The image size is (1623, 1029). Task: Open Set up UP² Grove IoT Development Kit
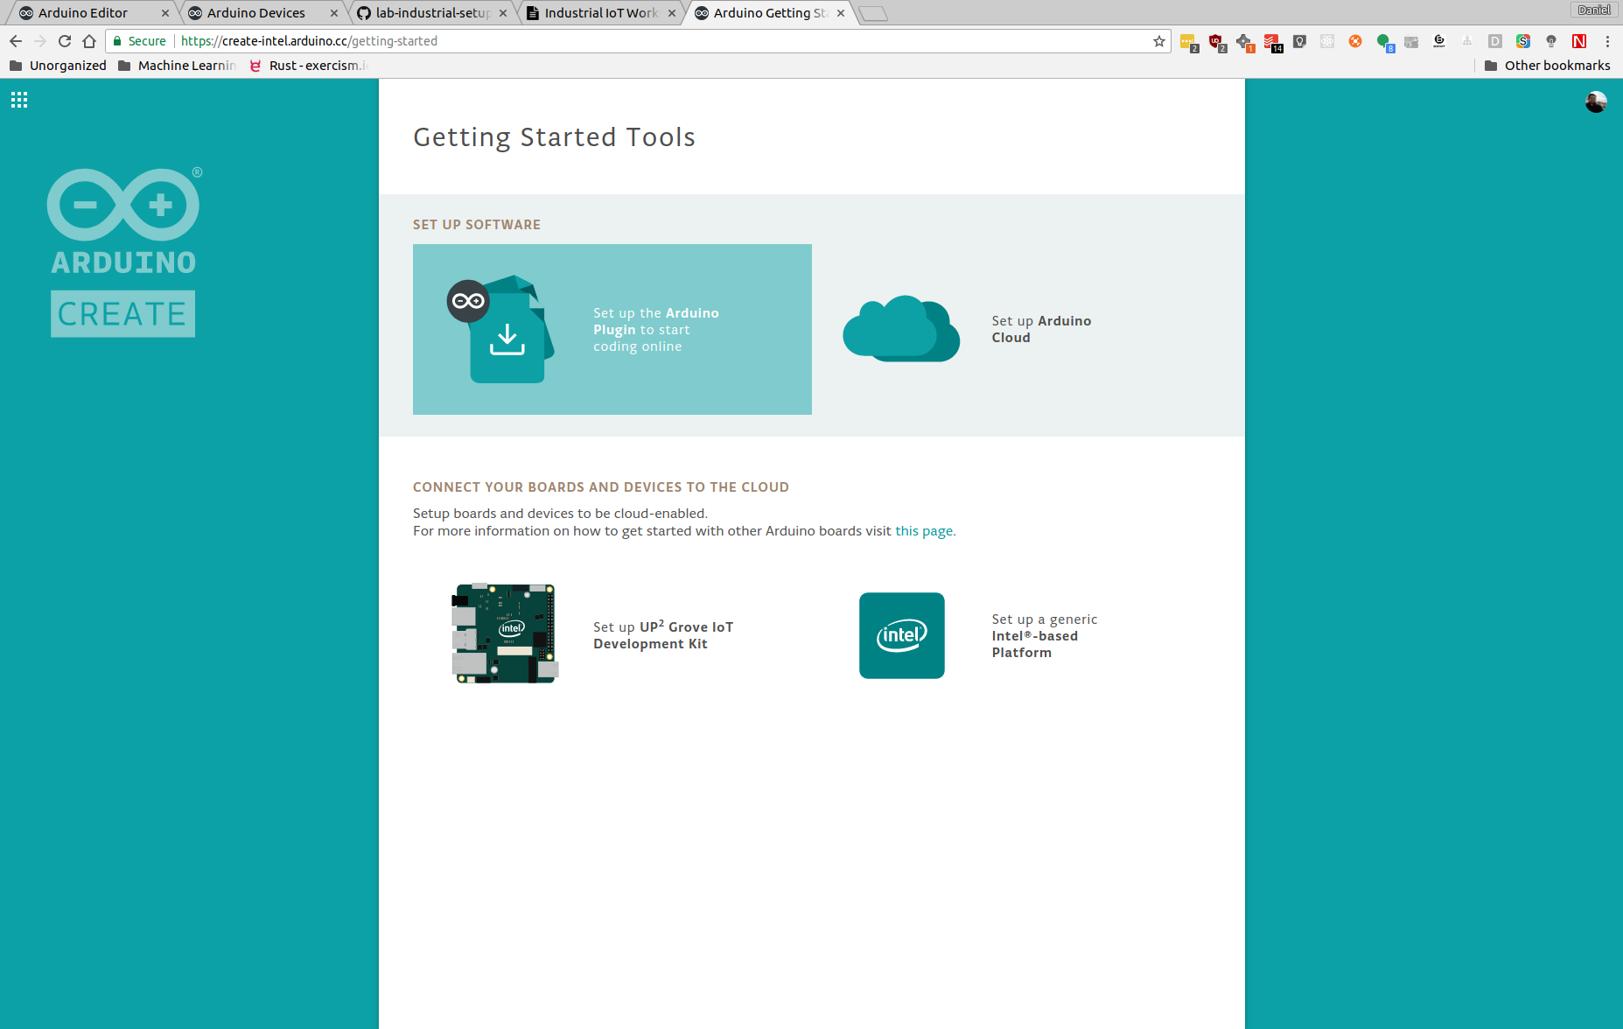coord(663,634)
